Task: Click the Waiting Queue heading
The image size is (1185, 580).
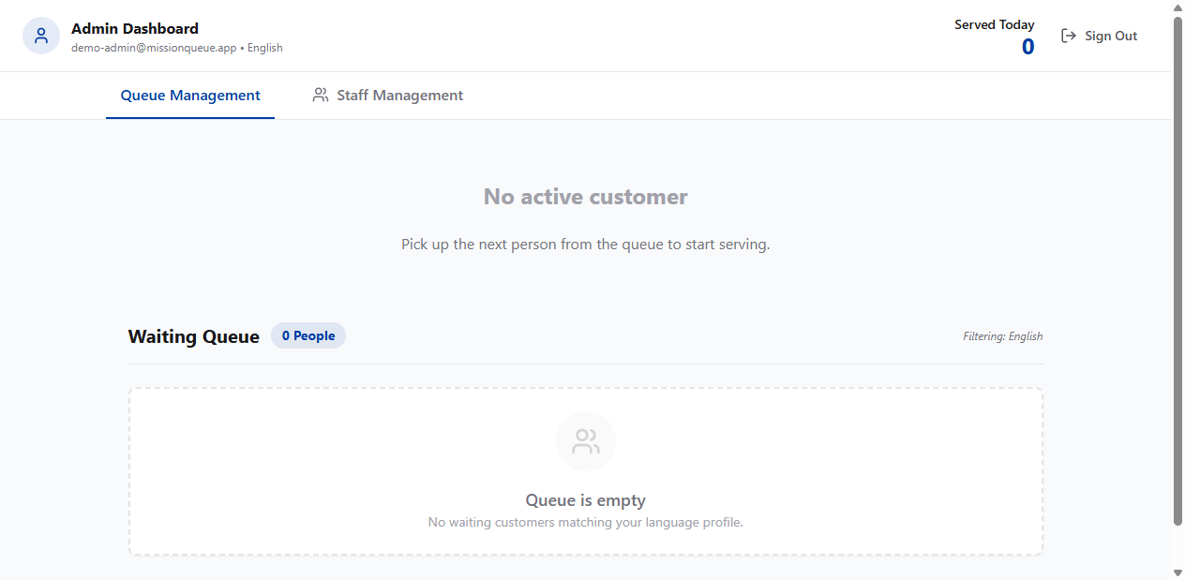Action: 194,336
